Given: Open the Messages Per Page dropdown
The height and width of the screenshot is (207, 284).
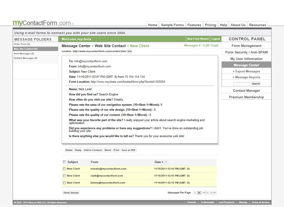Looking at the screenshot, I should coord(197,193).
